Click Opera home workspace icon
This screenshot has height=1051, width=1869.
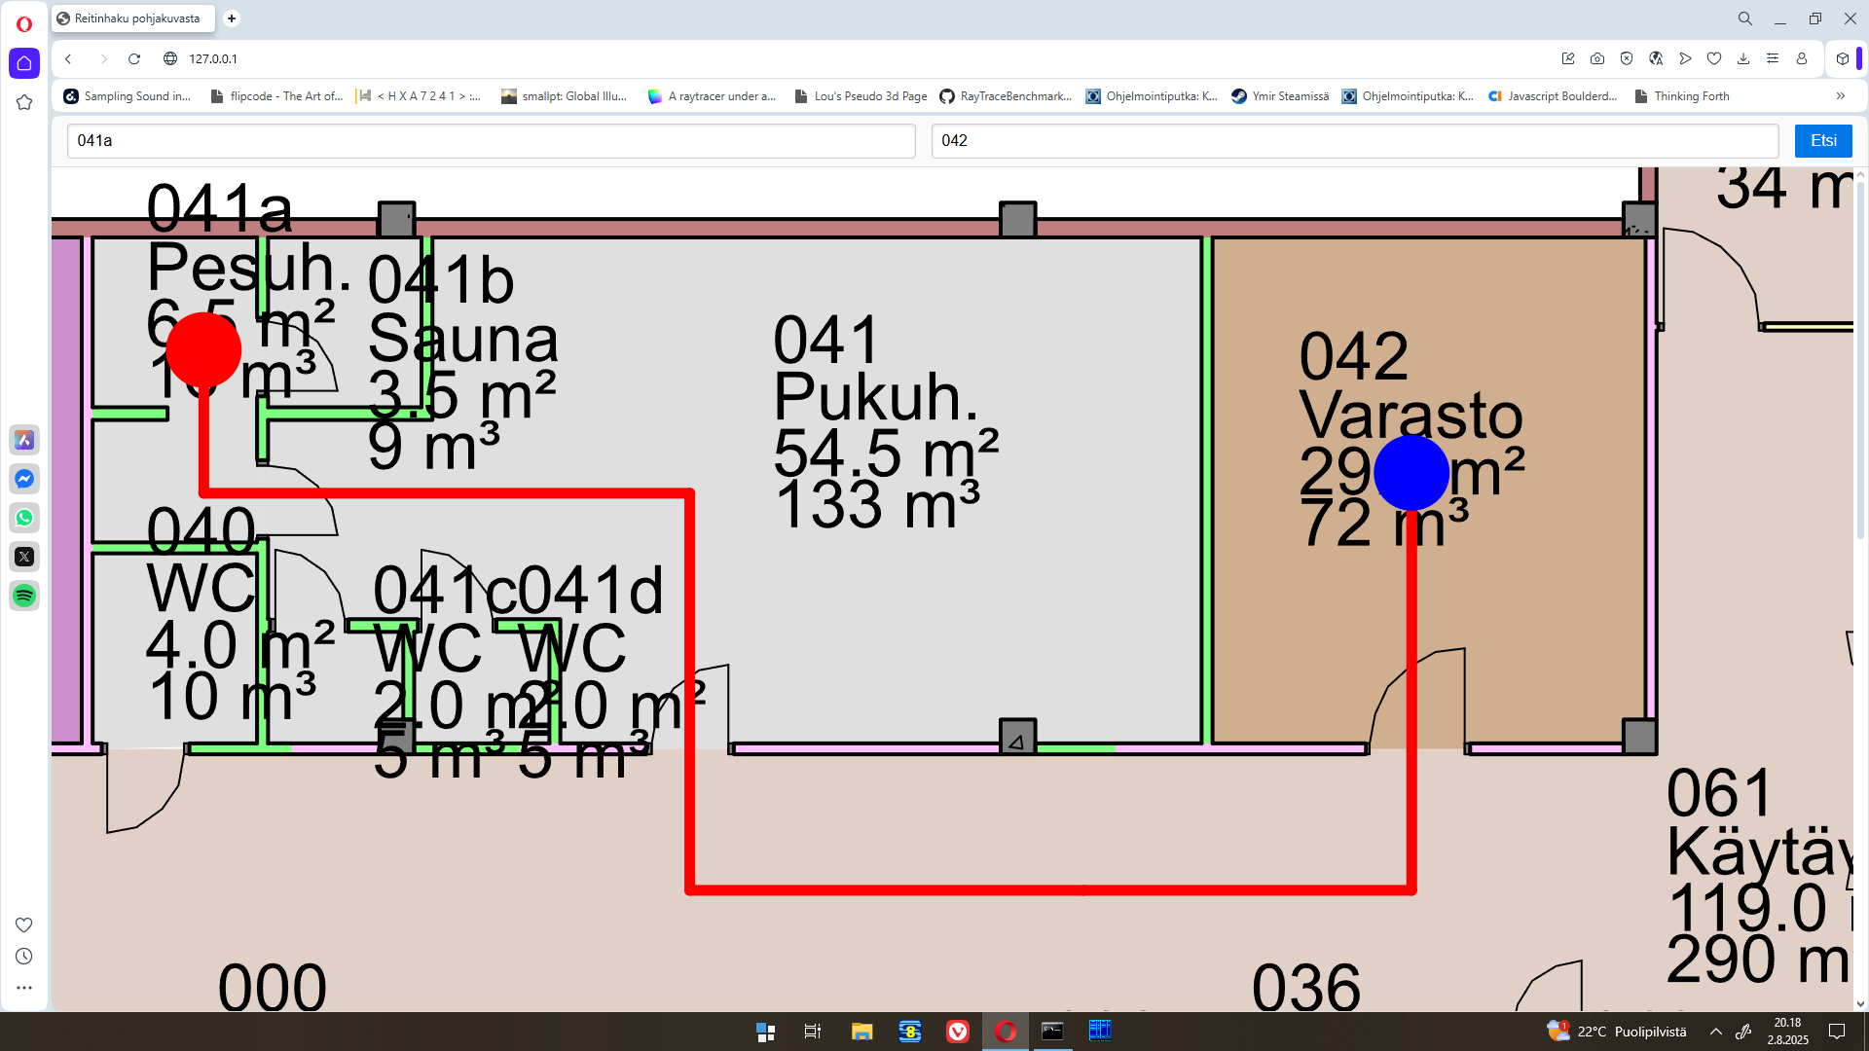(24, 63)
